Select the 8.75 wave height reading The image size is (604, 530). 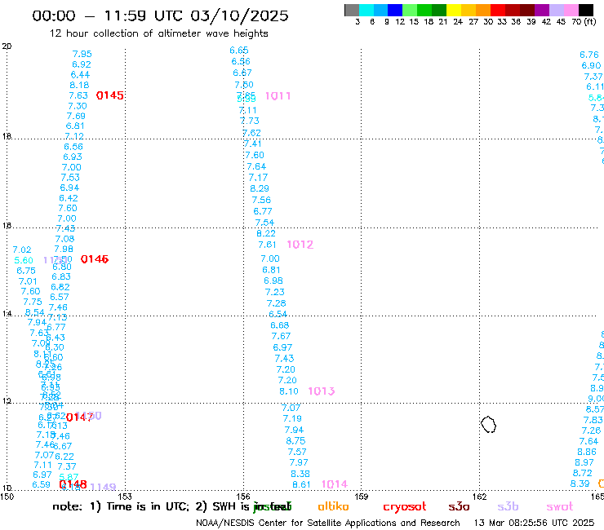tap(295, 441)
